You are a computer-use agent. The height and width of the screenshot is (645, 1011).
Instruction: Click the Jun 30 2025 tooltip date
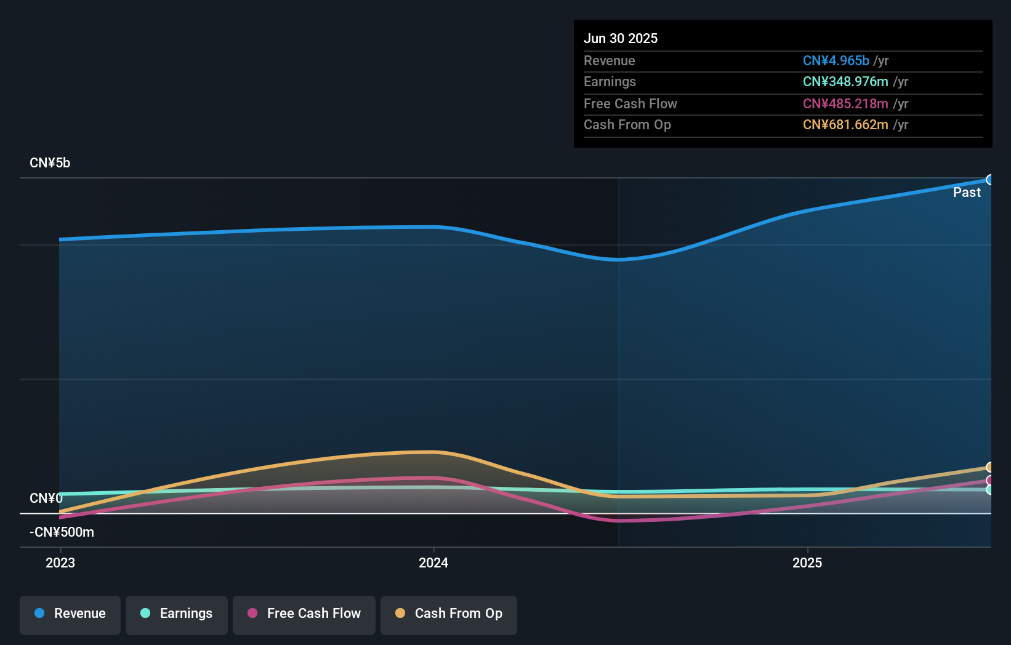tap(621, 38)
